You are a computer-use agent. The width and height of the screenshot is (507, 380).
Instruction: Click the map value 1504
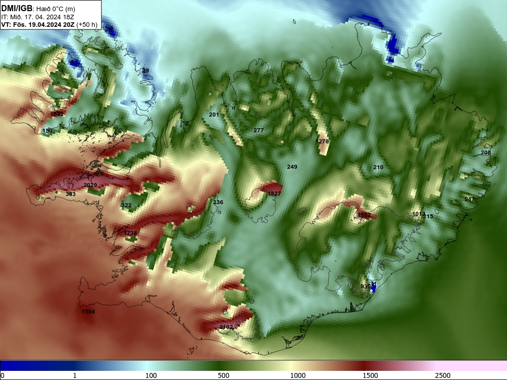pyautogui.click(x=88, y=312)
